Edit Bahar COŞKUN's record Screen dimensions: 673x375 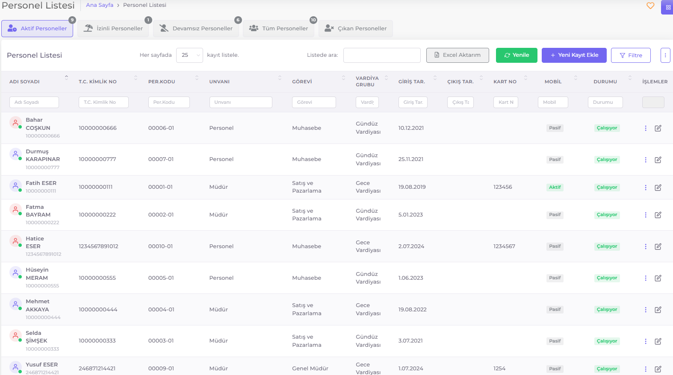click(x=658, y=128)
